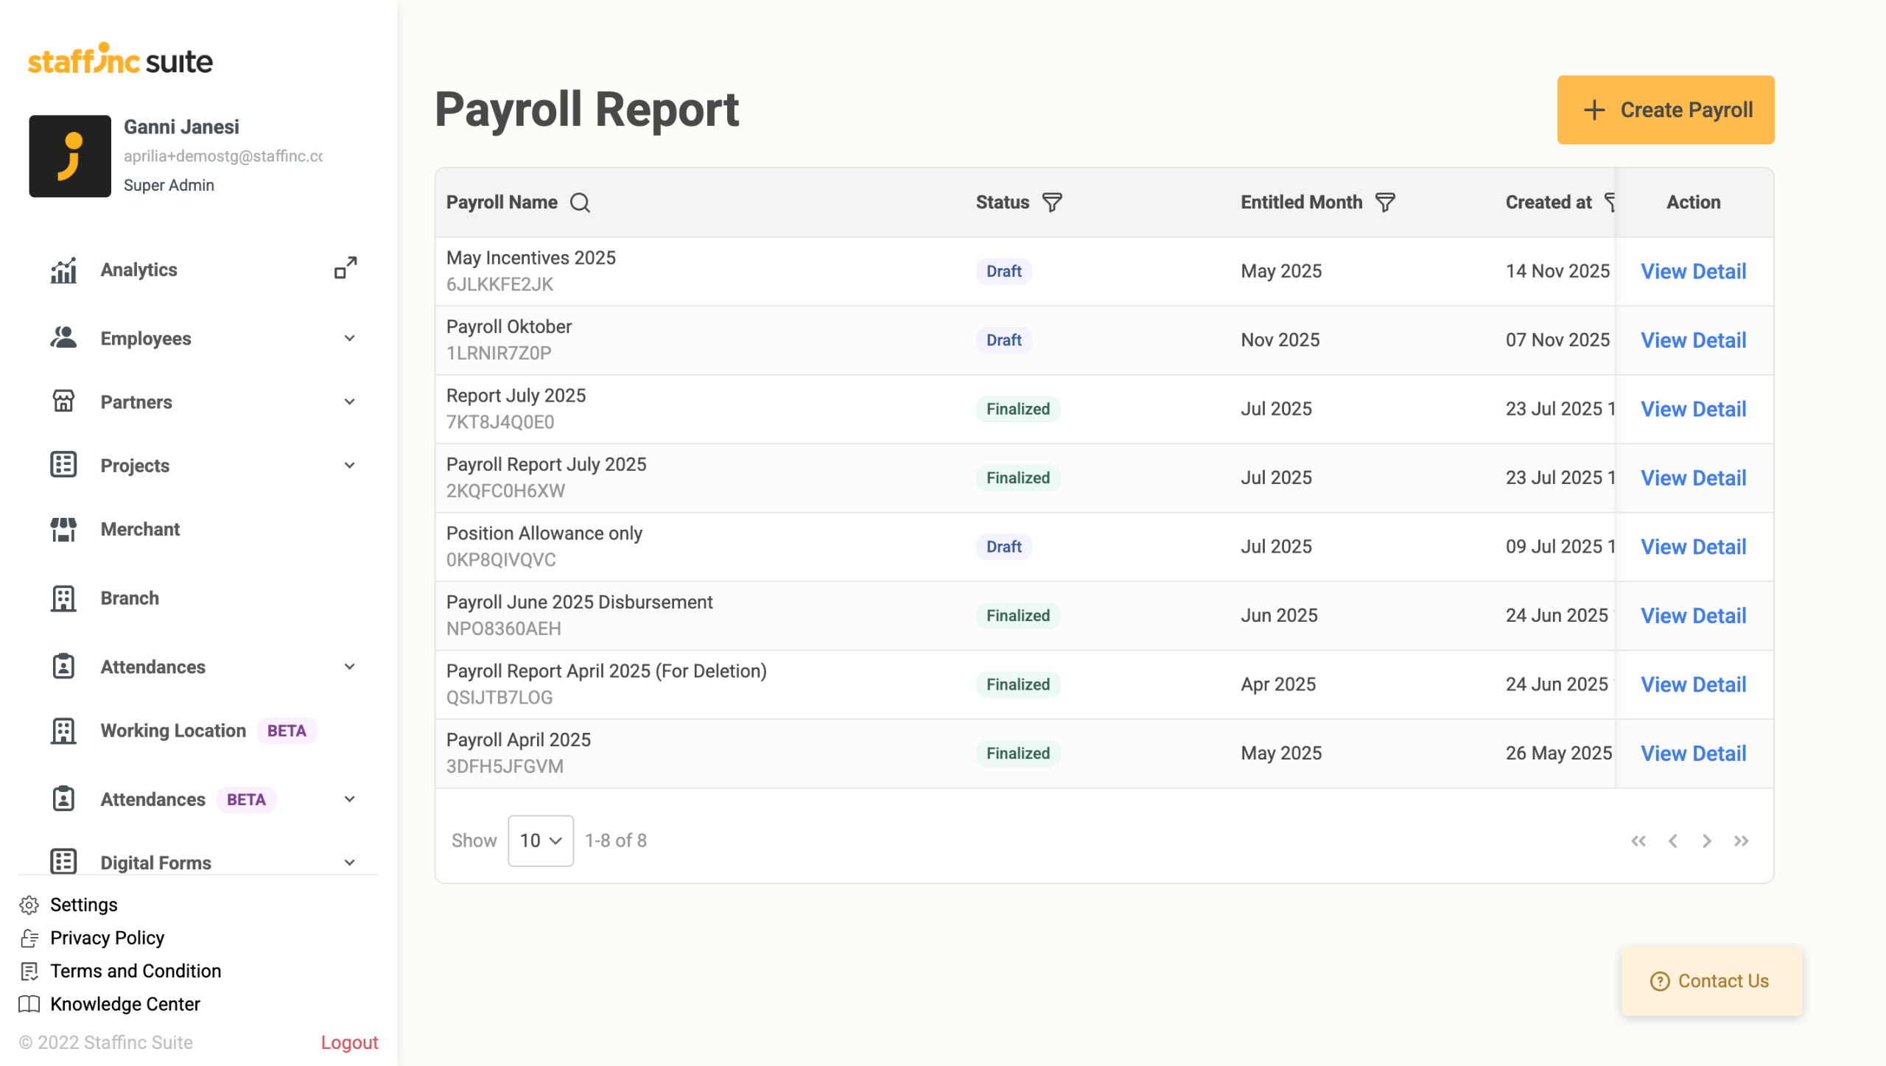The image size is (1886, 1066).
Task: View Detail for May Incentives 2025
Action: [x=1693, y=271]
